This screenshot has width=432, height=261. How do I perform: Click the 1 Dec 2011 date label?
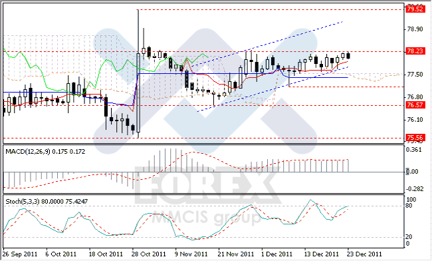click(x=276, y=254)
